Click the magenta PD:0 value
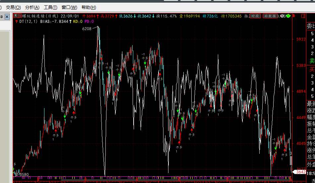Screen dimensions: 315x183 (89, 22)
